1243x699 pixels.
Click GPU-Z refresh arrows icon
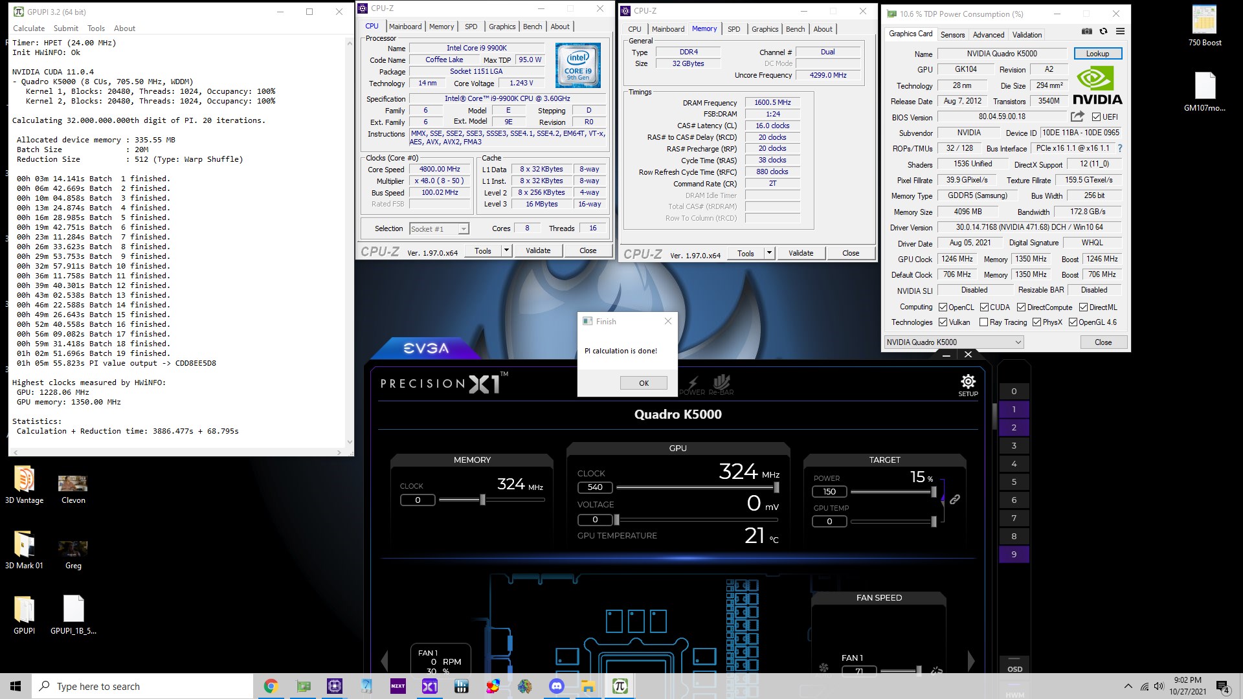click(1103, 31)
